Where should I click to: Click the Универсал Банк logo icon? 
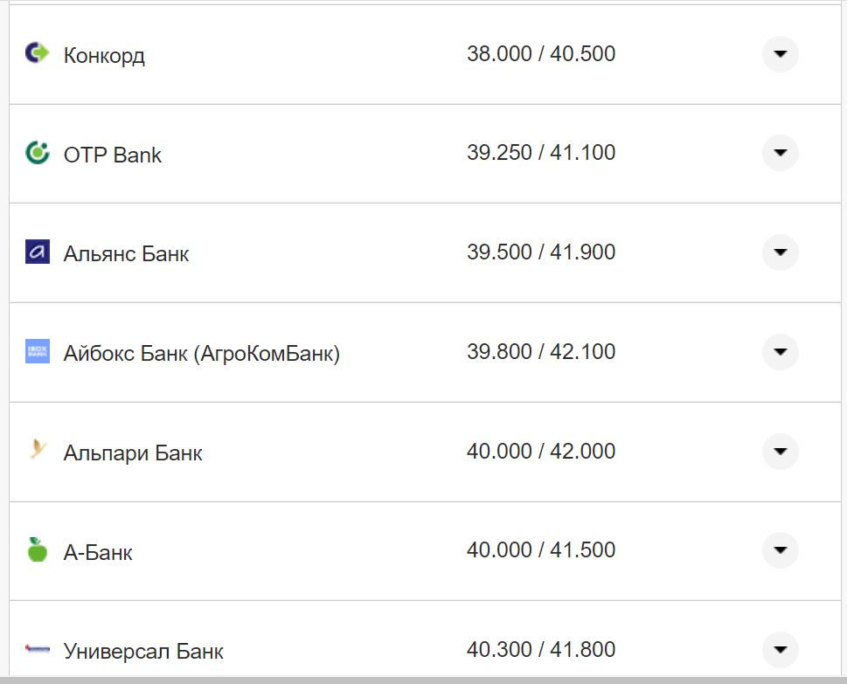click(x=37, y=649)
